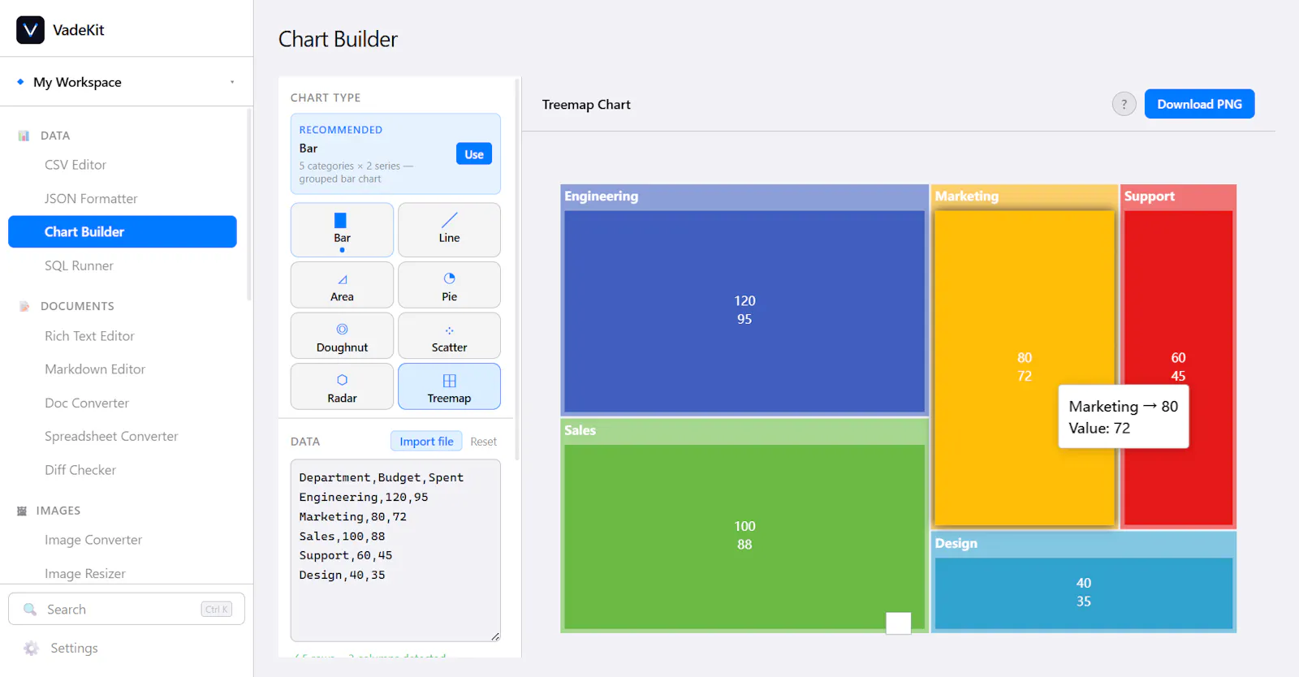Open SQL Runner
The width and height of the screenshot is (1299, 677).
pyautogui.click(x=79, y=265)
